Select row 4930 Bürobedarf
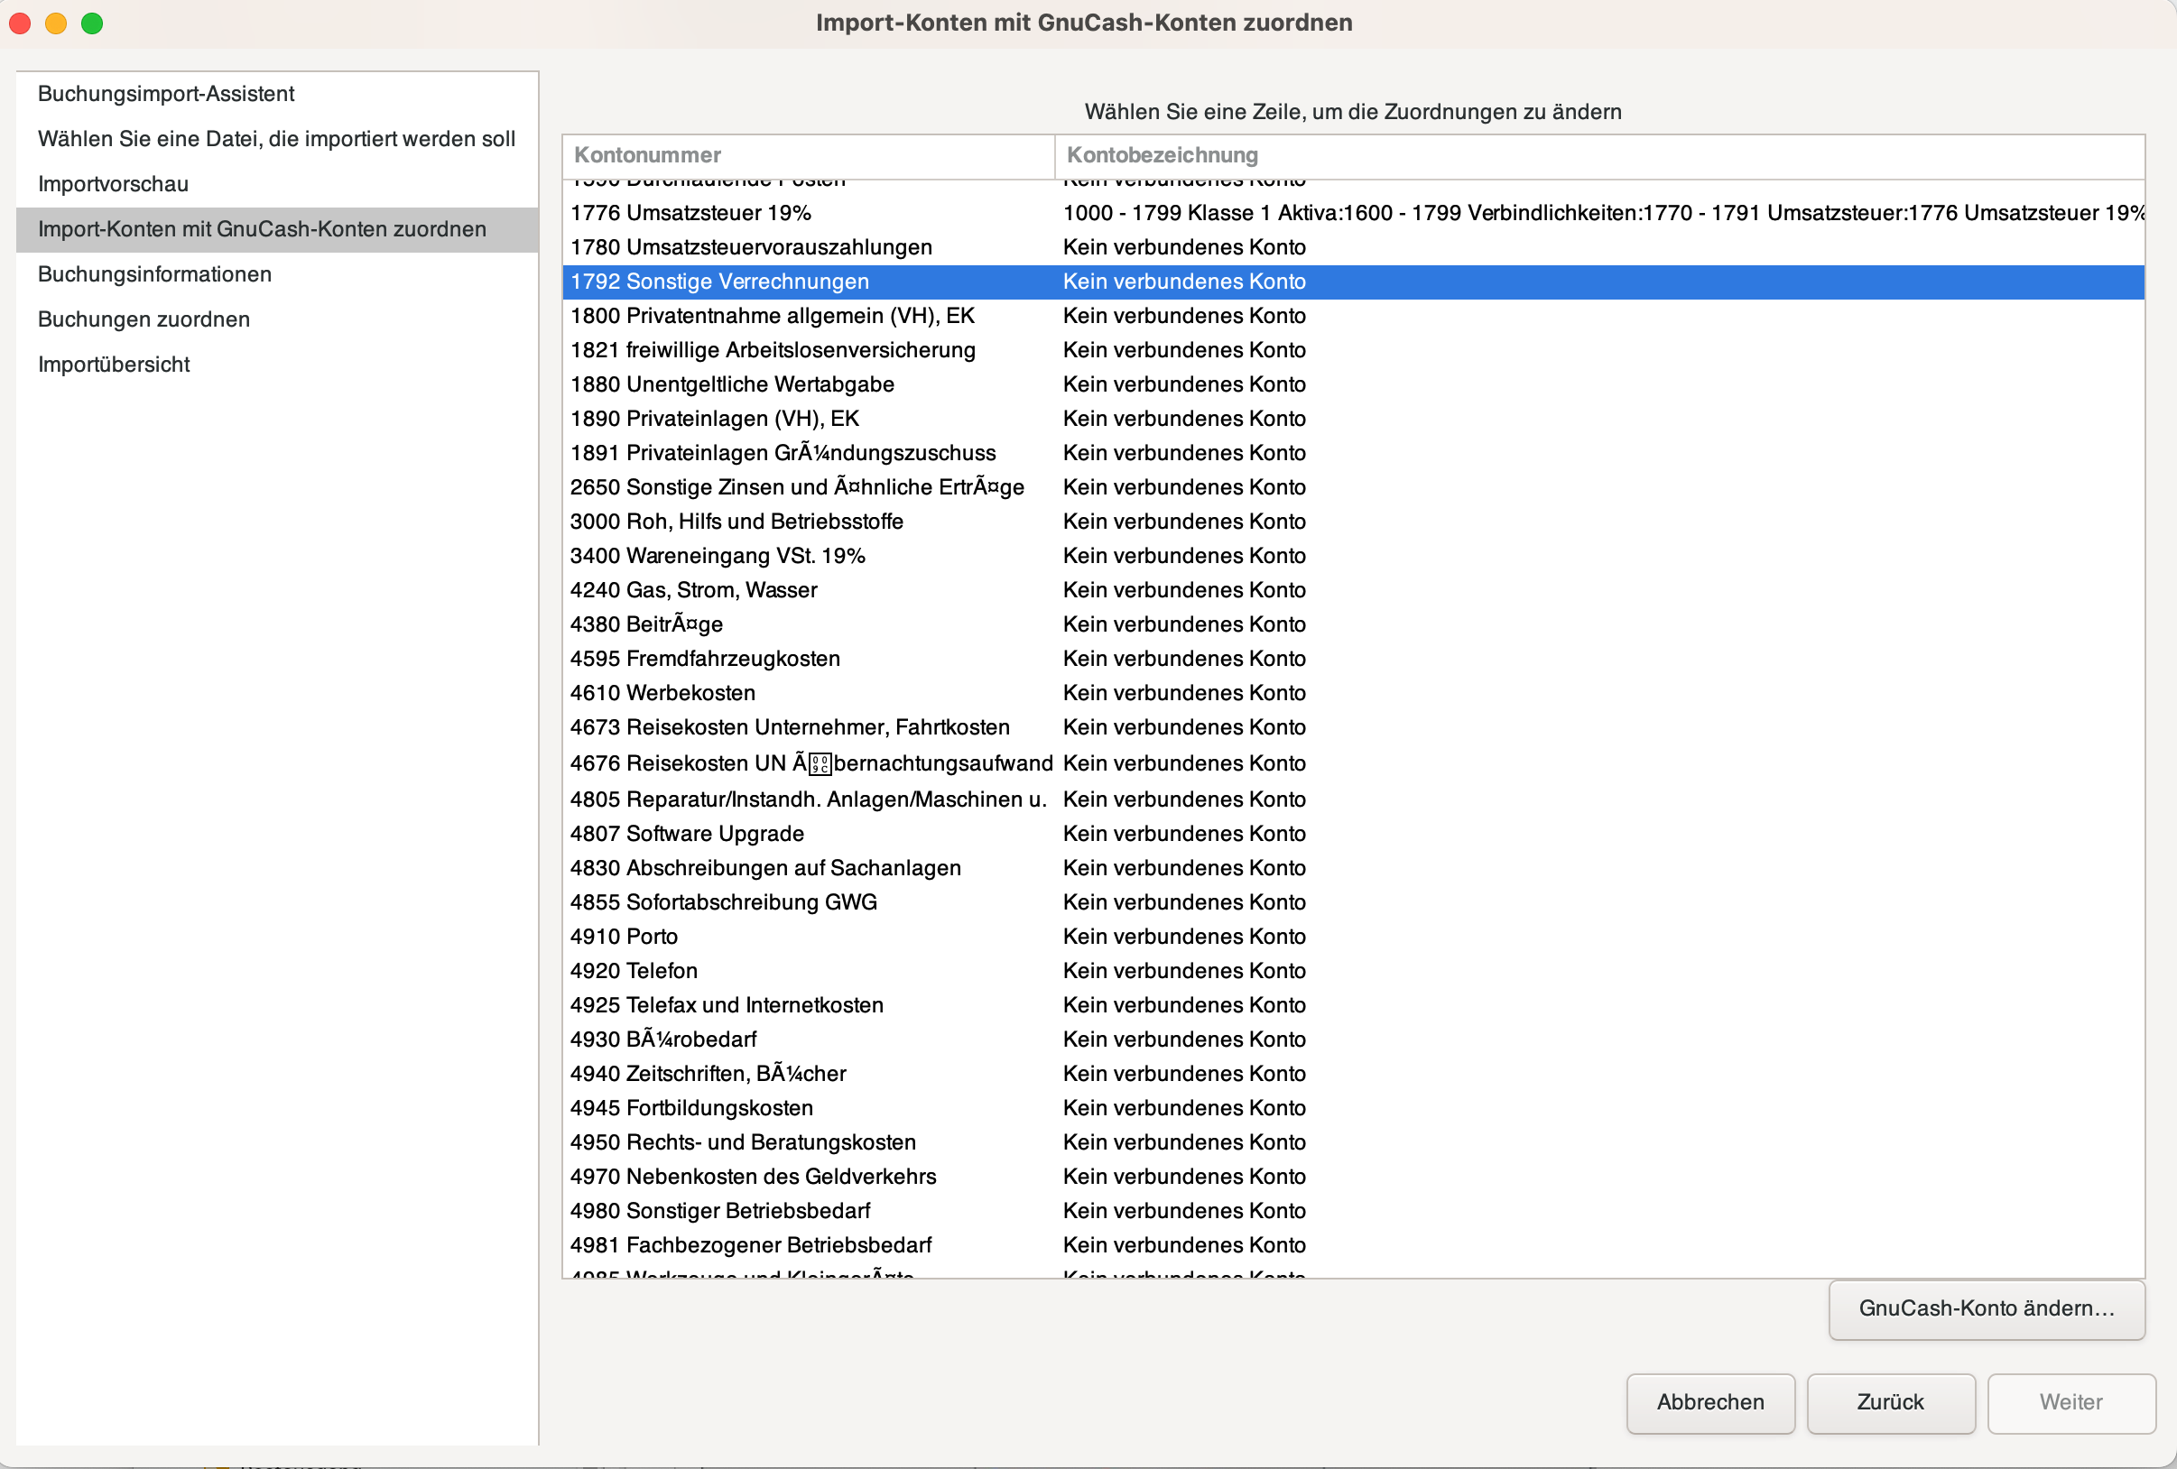Image resolution: width=2177 pixels, height=1469 pixels. pyautogui.click(x=1353, y=1040)
